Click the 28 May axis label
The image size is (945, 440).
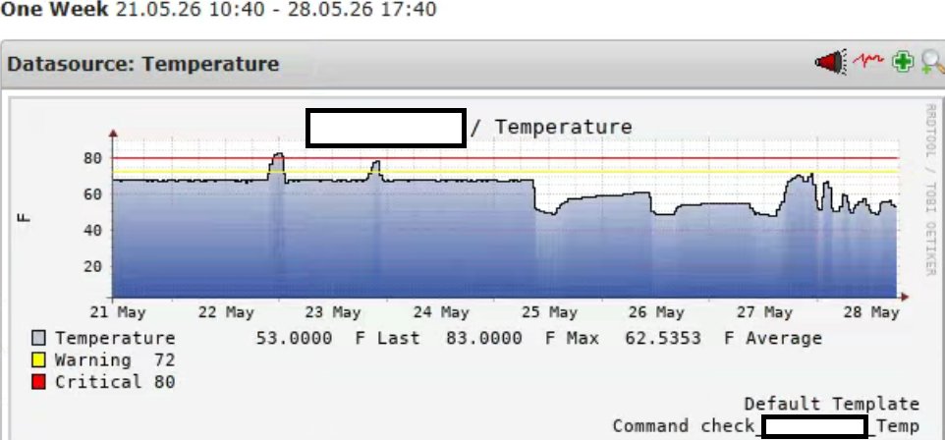871,313
